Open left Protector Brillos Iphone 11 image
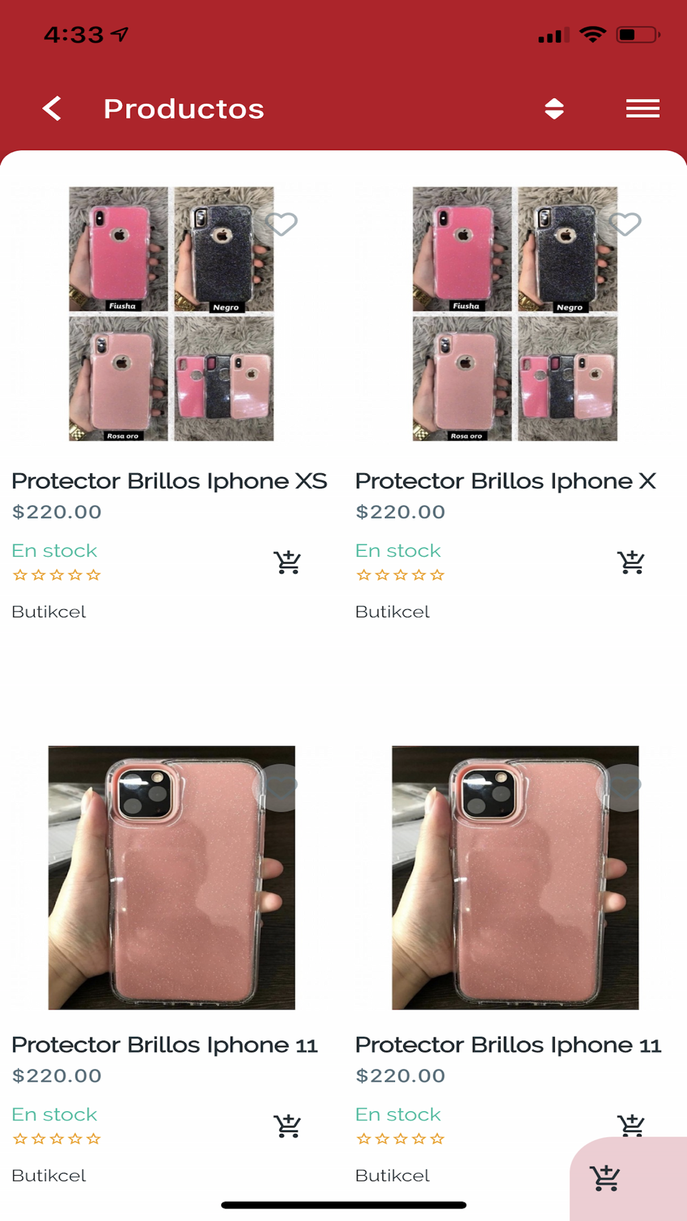Screen dimensions: 687x1221 coord(172,878)
